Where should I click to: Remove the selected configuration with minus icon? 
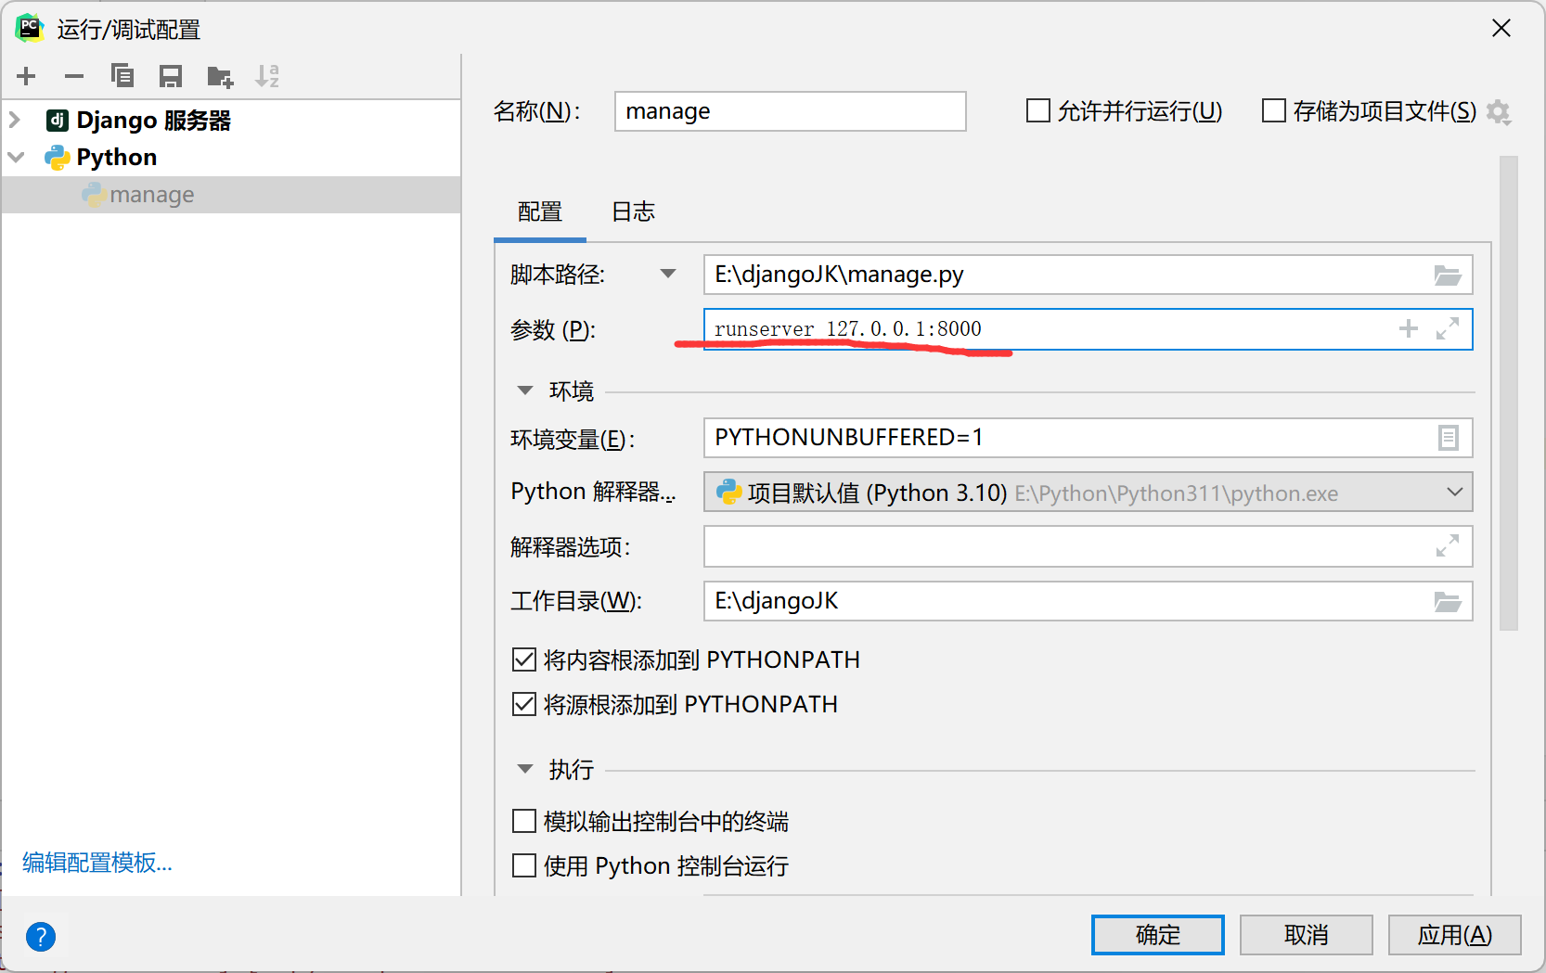pyautogui.click(x=74, y=76)
